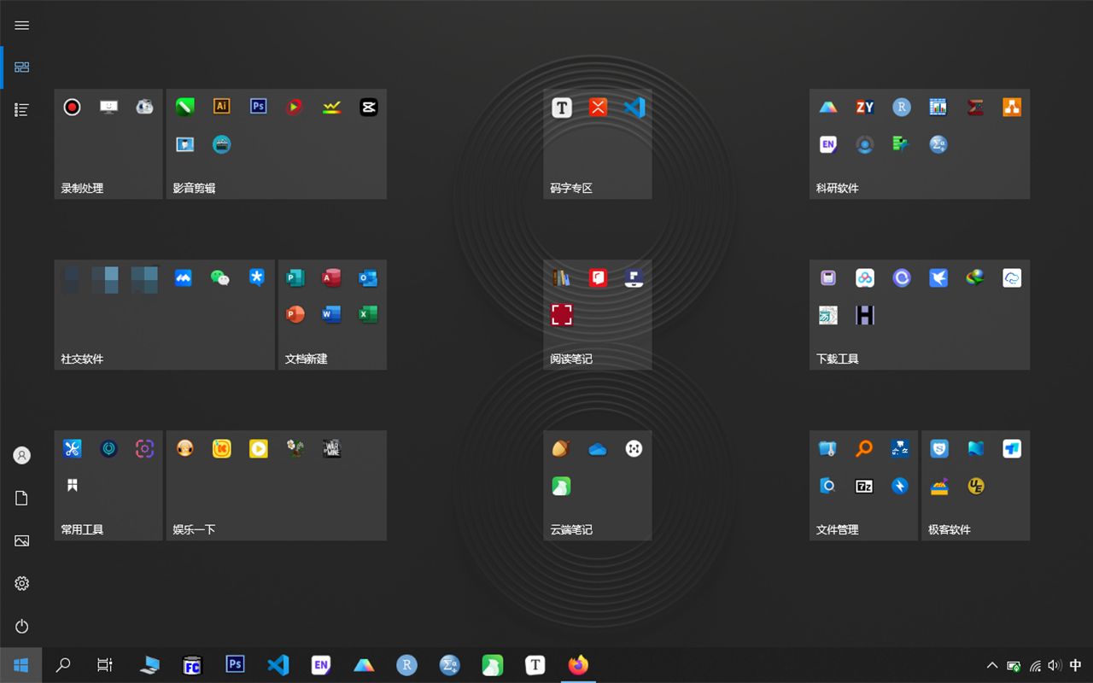Viewport: 1093px width, 683px height.
Task: Open the red record button app tile
Action: tap(72, 108)
